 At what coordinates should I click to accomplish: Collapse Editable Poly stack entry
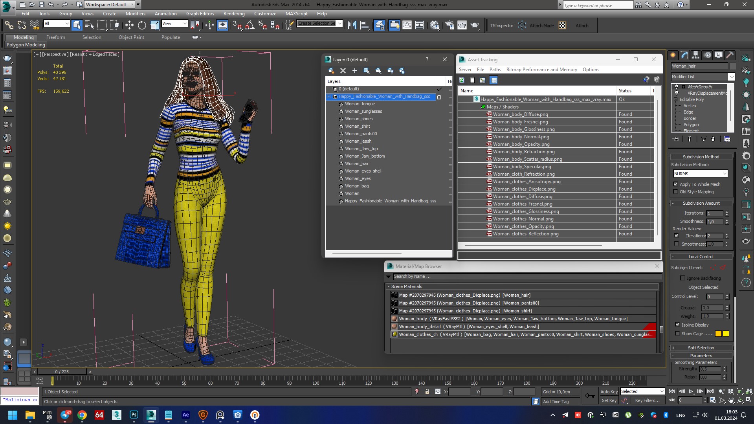[x=676, y=99]
